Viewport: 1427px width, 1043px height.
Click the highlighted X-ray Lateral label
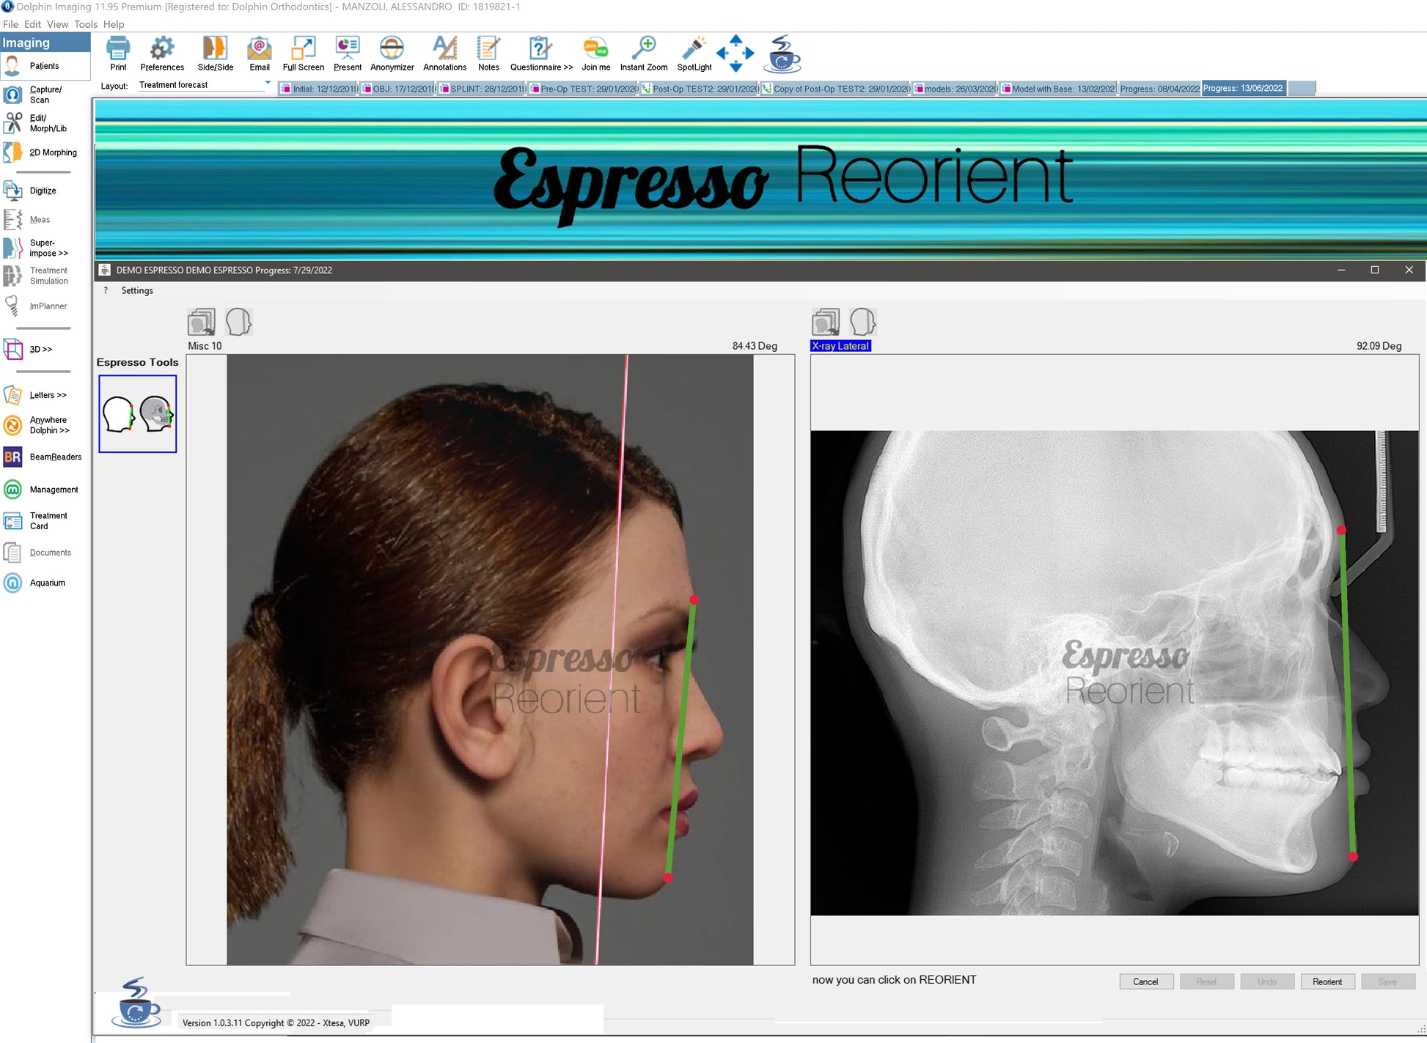tap(840, 346)
